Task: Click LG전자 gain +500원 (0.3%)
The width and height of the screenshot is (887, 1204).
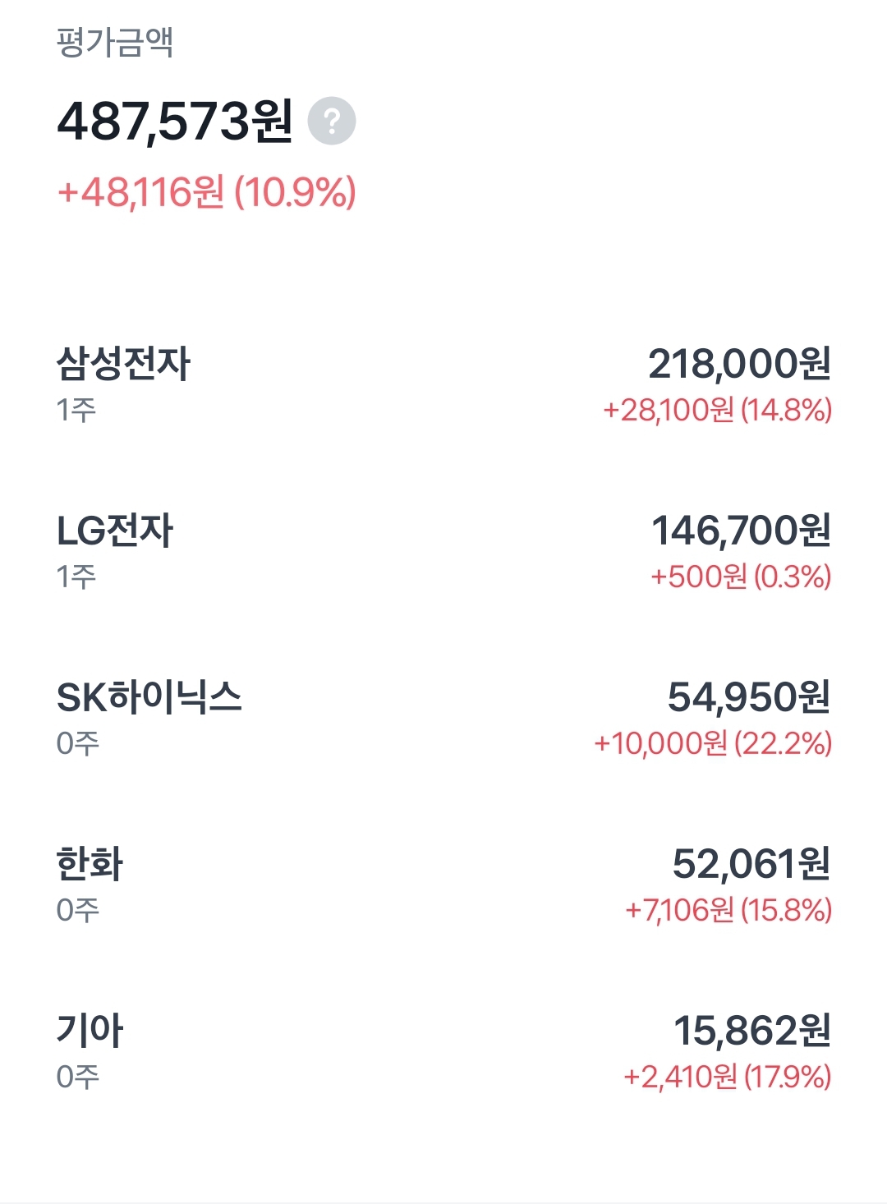Action: point(740,577)
